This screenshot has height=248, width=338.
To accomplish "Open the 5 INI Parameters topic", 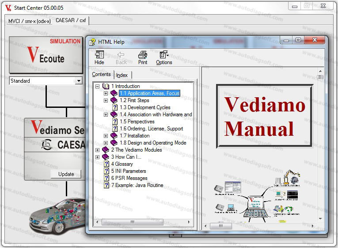I will (129, 171).
